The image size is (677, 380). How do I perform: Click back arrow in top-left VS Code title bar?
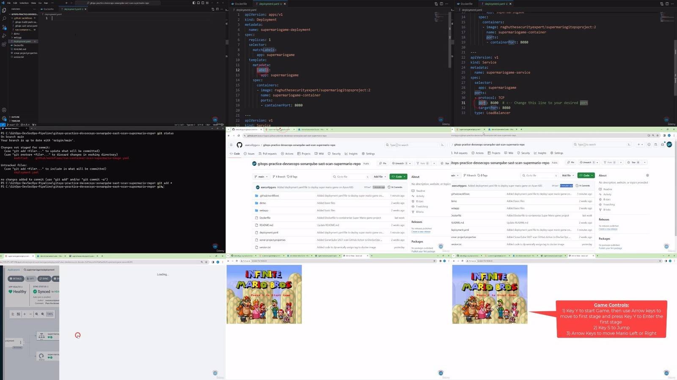pyautogui.click(x=66, y=3)
